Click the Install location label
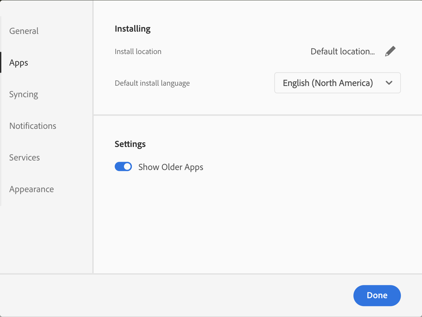 pyautogui.click(x=138, y=51)
